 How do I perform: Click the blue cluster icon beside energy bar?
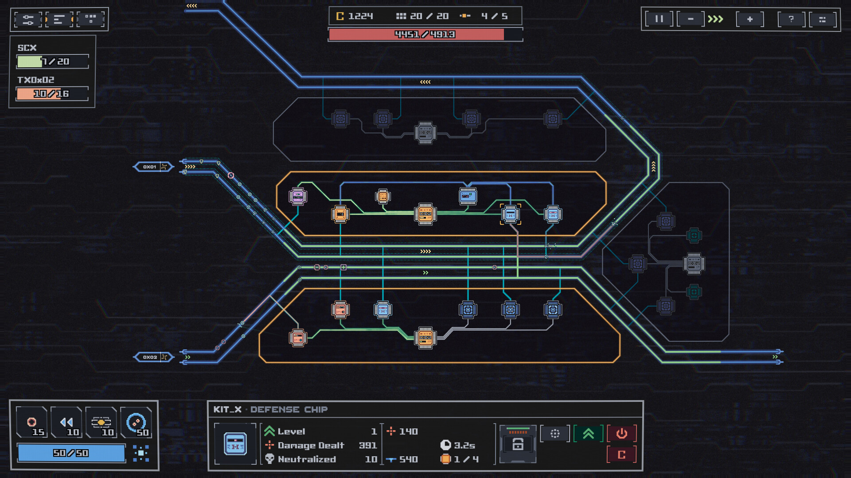pyautogui.click(x=141, y=453)
